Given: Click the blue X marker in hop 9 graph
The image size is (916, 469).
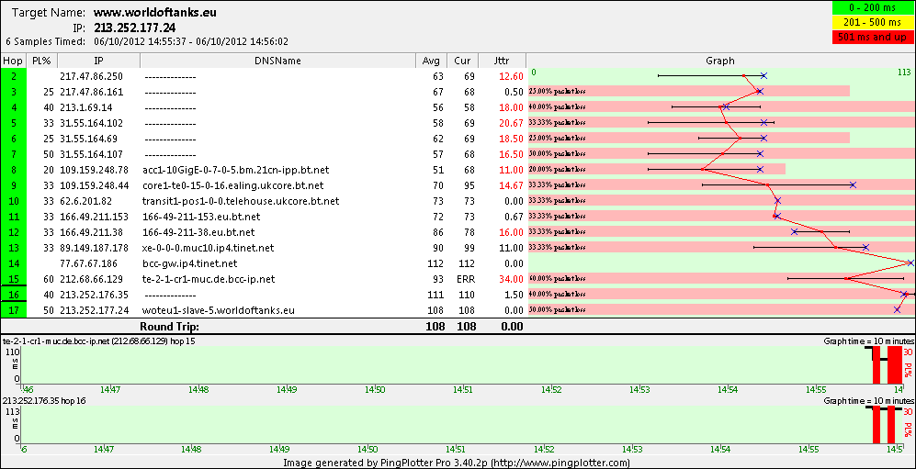Looking at the screenshot, I should [x=853, y=185].
